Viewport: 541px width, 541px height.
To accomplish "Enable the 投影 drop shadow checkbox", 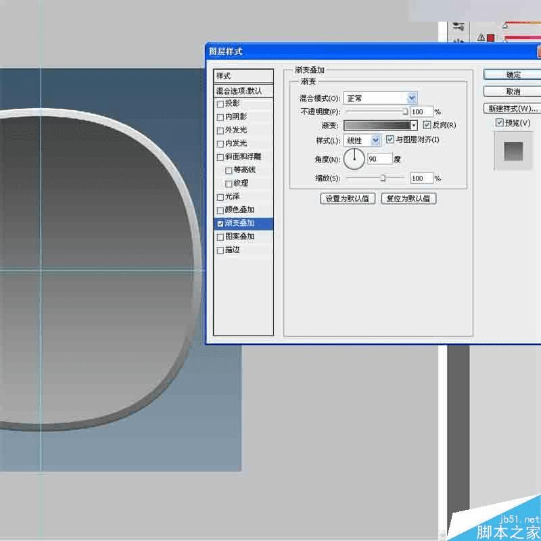I will coord(220,104).
